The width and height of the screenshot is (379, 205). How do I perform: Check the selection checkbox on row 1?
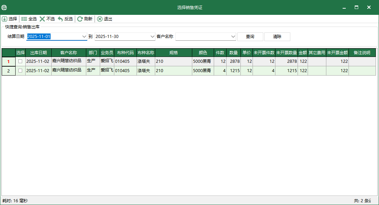[x=20, y=61]
